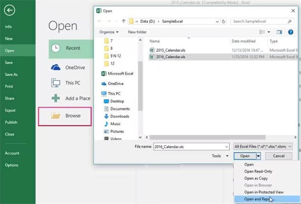Click the Open button in dialog
The width and height of the screenshot is (301, 204).
[x=245, y=156]
